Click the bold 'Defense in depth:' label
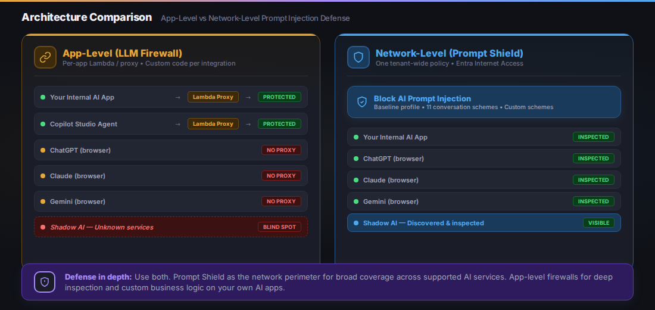Viewport: 655px width, 310px height. pyautogui.click(x=98, y=277)
